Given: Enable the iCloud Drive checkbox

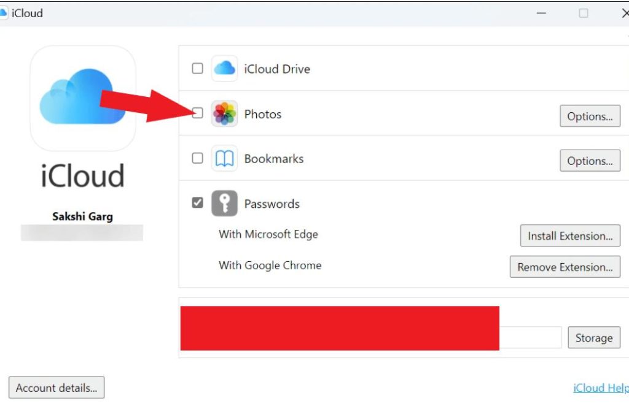Looking at the screenshot, I should (197, 69).
